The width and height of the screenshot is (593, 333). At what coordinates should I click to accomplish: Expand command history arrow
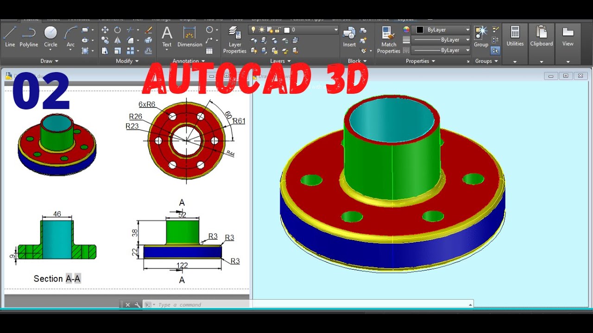tap(471, 304)
